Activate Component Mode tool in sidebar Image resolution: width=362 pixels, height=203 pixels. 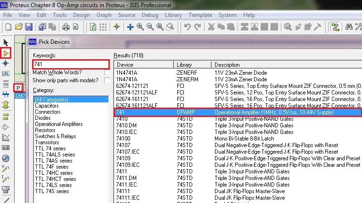[x=6, y=53]
